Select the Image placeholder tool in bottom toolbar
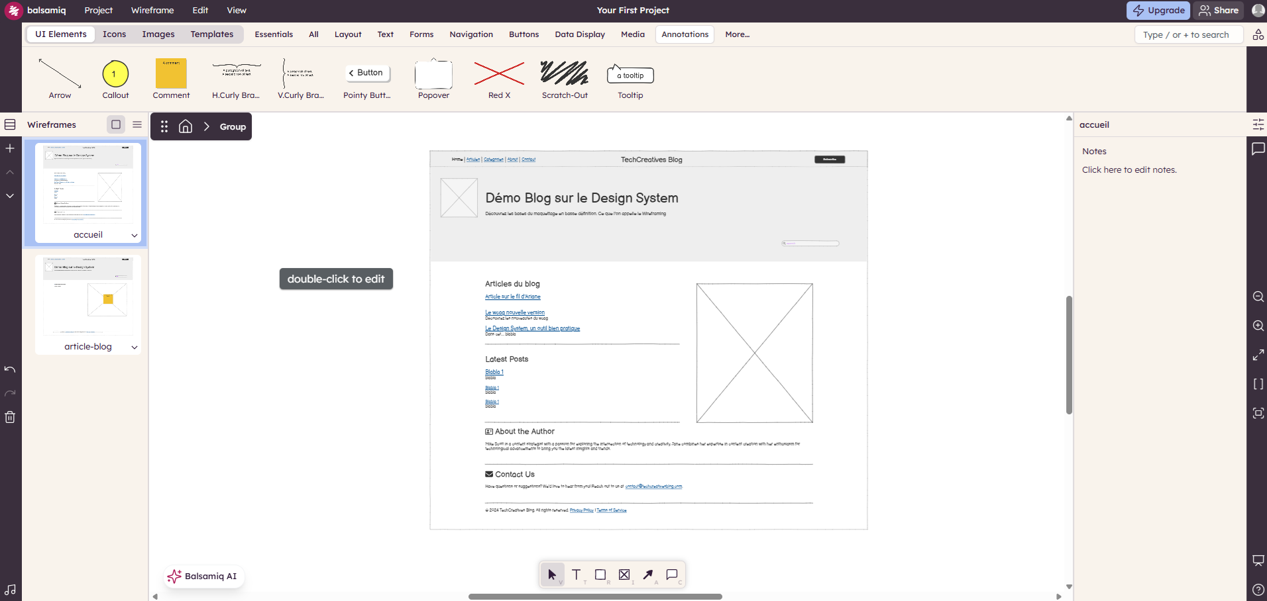The height and width of the screenshot is (601, 1267). 624,575
